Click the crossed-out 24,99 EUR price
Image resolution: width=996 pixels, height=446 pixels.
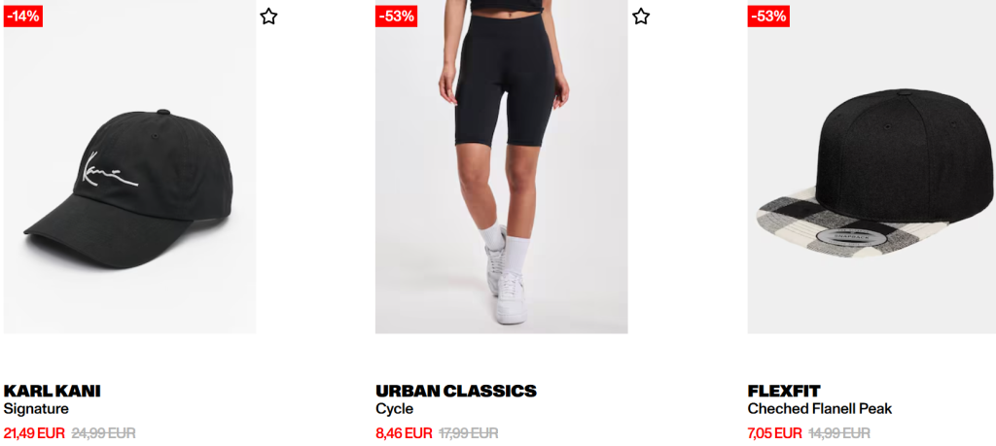coord(103,433)
